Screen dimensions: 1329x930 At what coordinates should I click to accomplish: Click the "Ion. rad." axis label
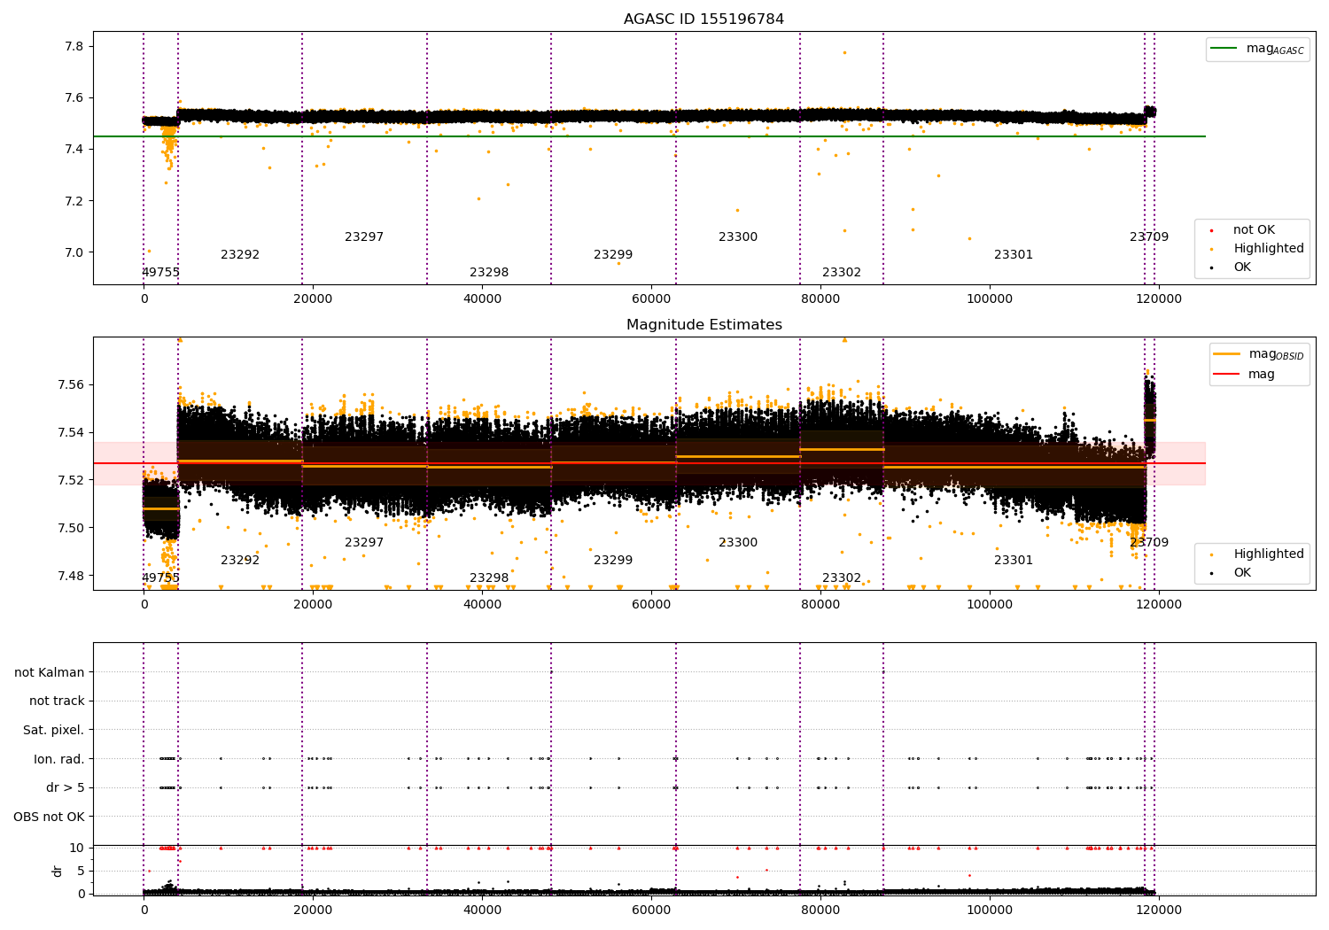[59, 759]
